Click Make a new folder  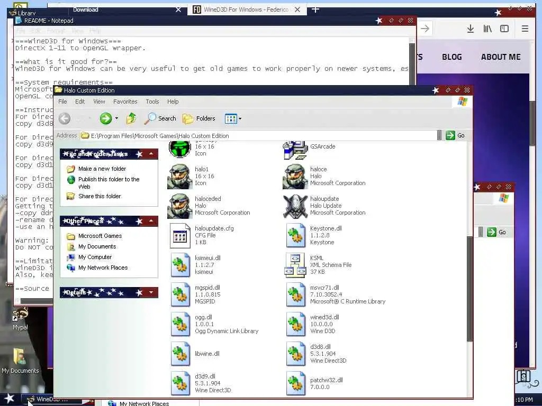[102, 169]
